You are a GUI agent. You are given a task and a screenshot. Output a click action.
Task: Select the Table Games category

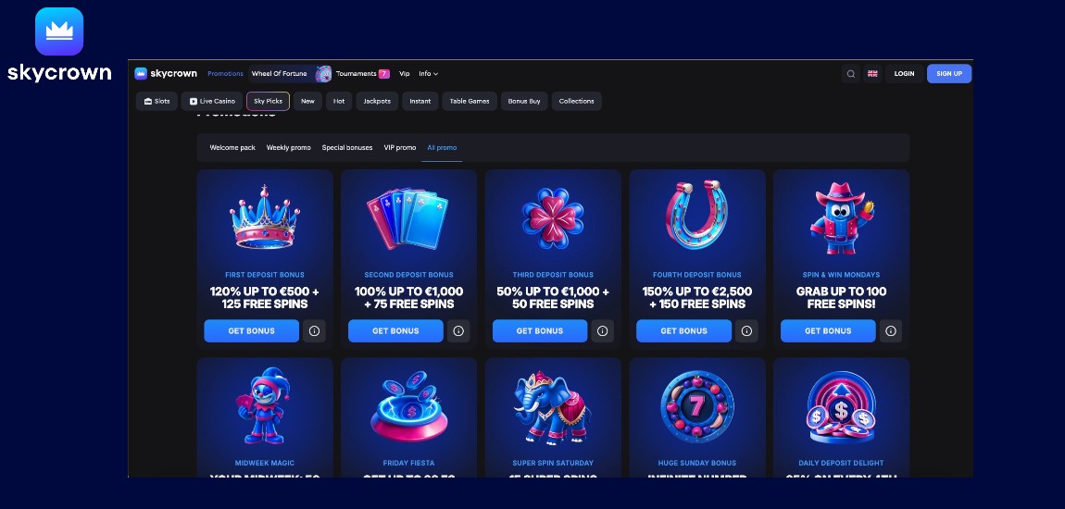(x=470, y=101)
